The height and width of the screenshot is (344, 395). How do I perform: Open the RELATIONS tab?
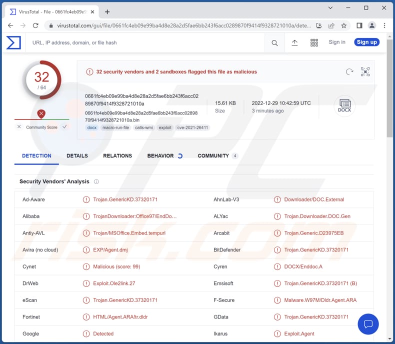pos(117,156)
